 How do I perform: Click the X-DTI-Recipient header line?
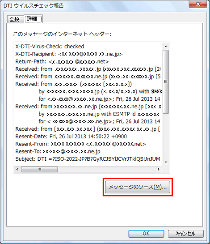(x=69, y=54)
